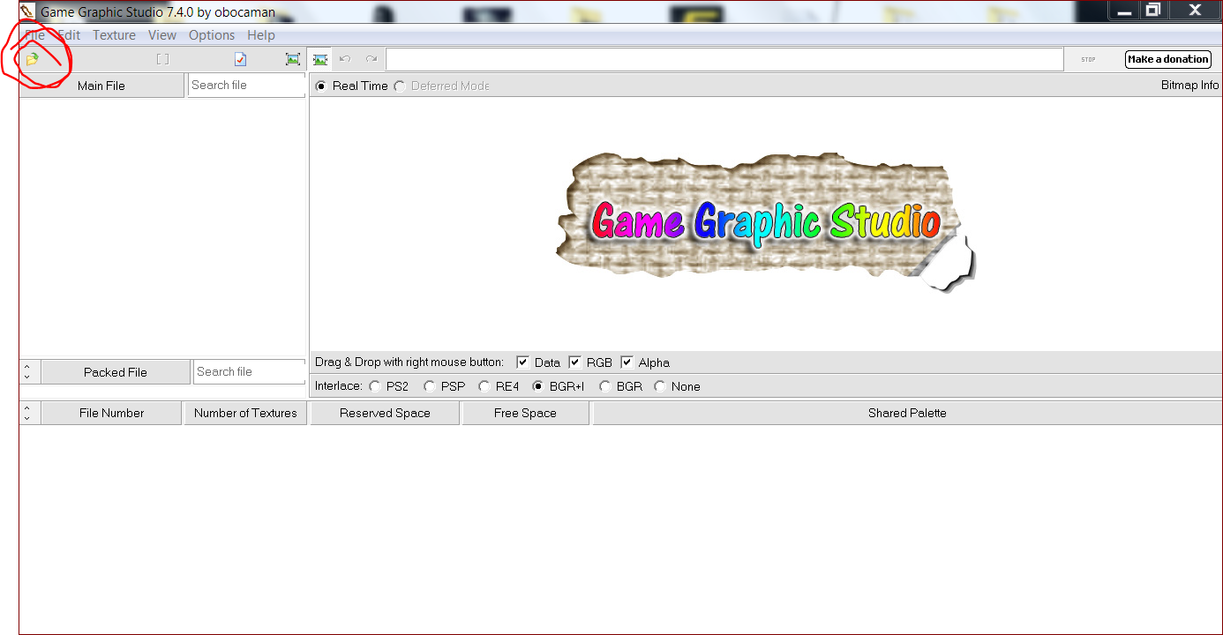The image size is (1223, 635).
Task: Open the File menu
Action: click(x=34, y=35)
